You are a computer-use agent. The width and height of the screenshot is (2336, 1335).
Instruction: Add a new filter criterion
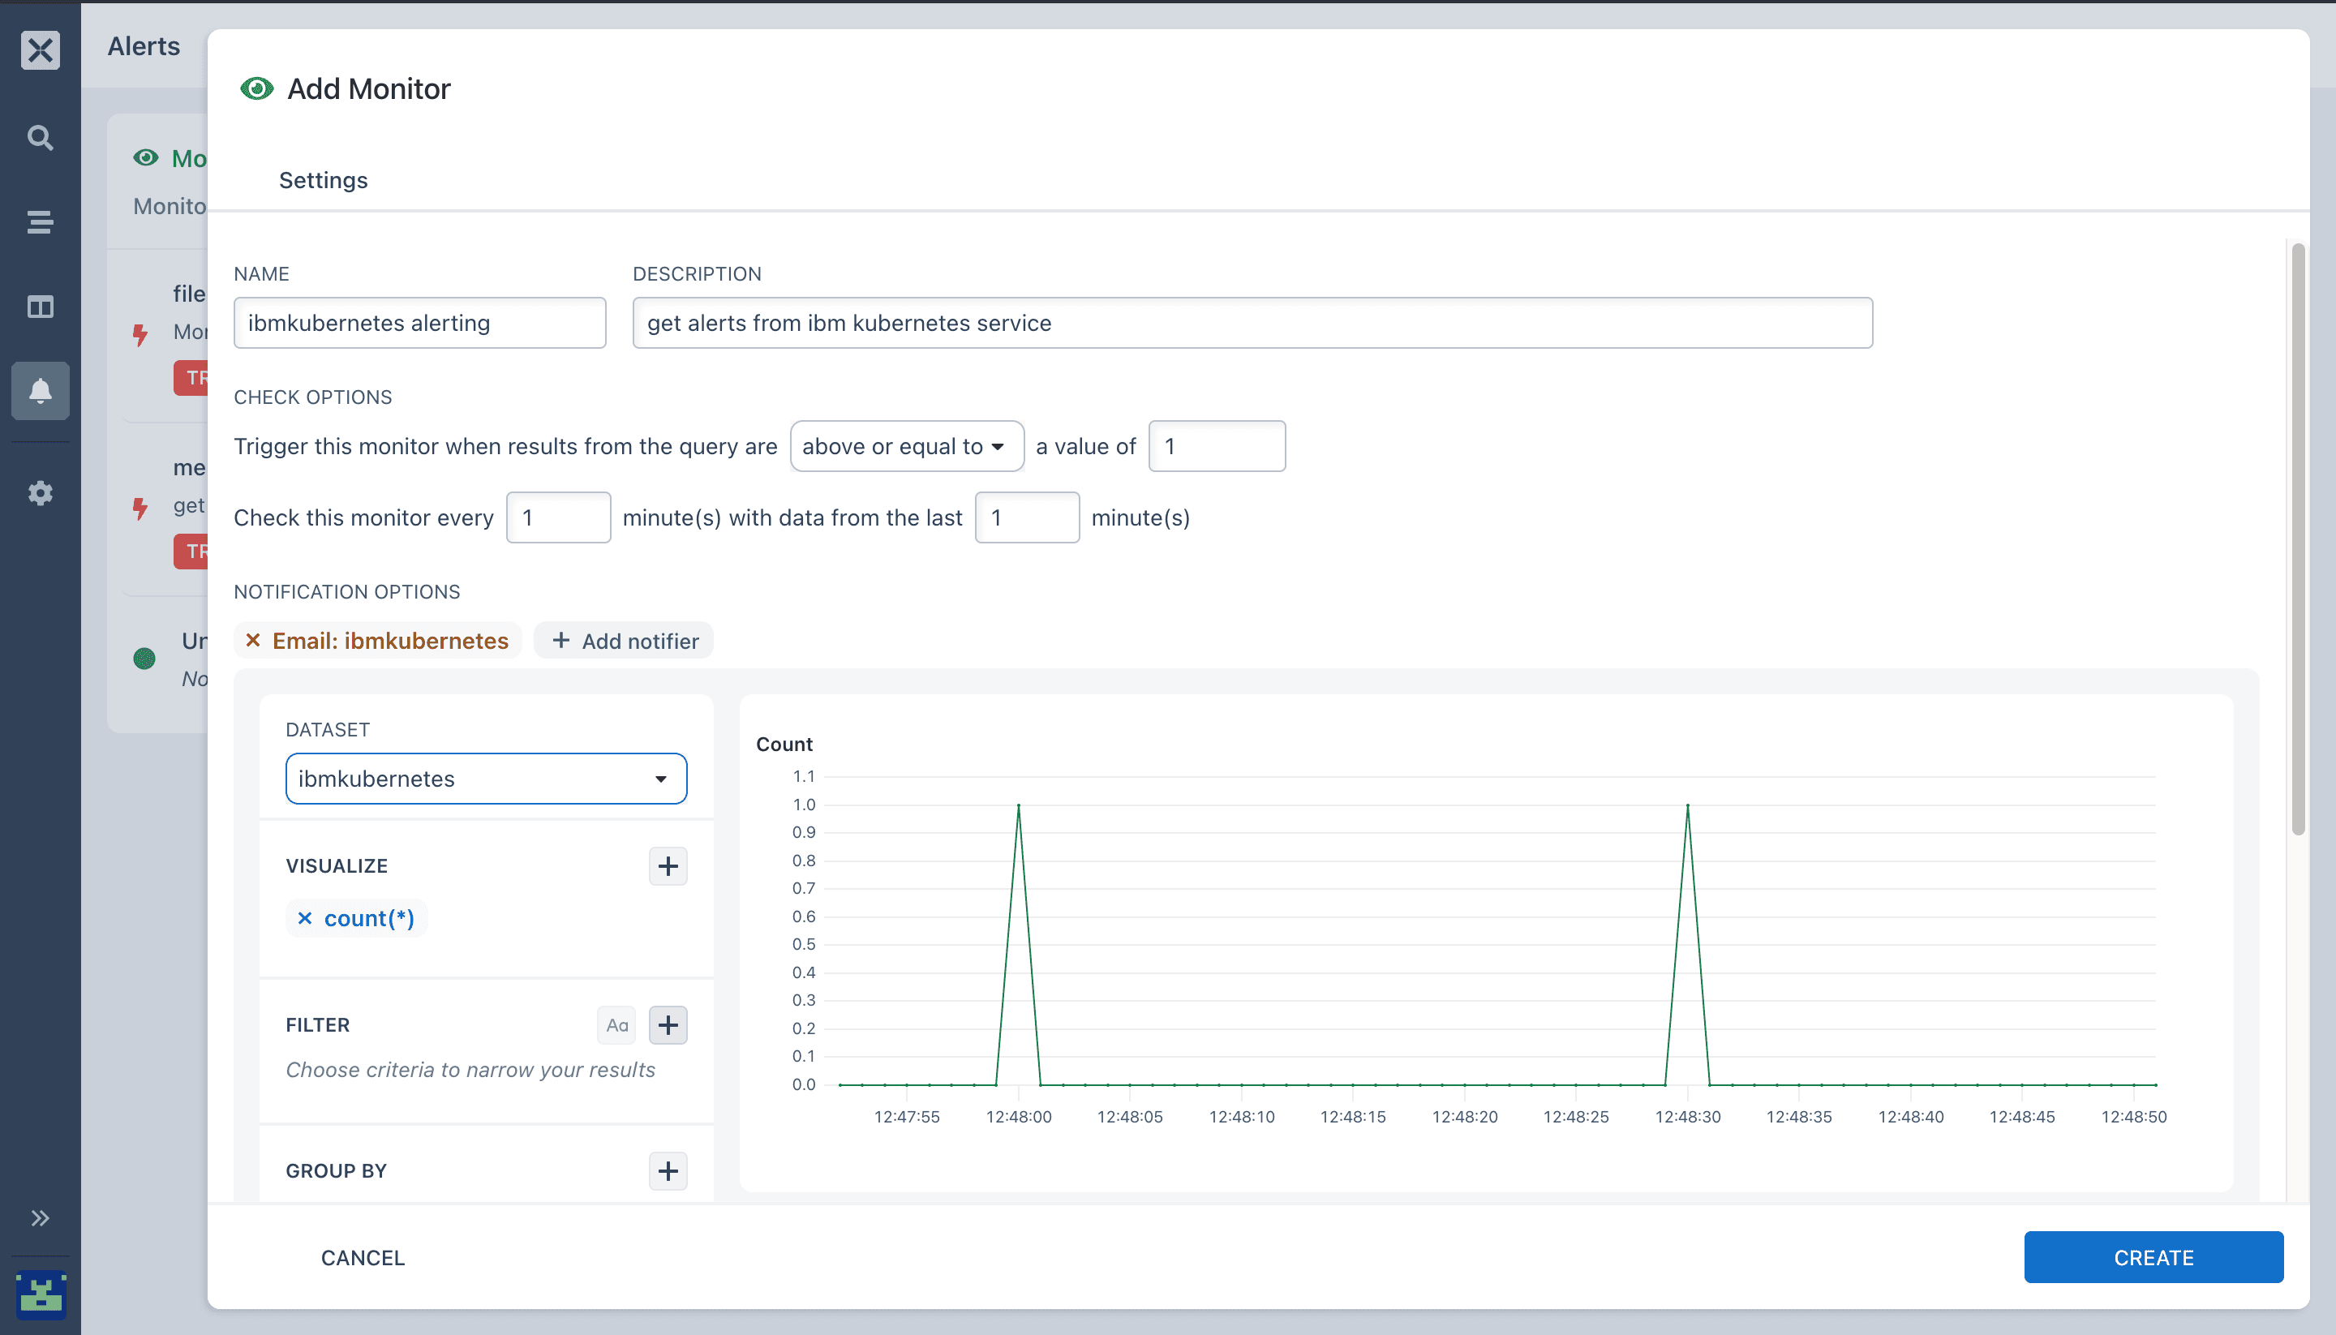pos(668,1024)
